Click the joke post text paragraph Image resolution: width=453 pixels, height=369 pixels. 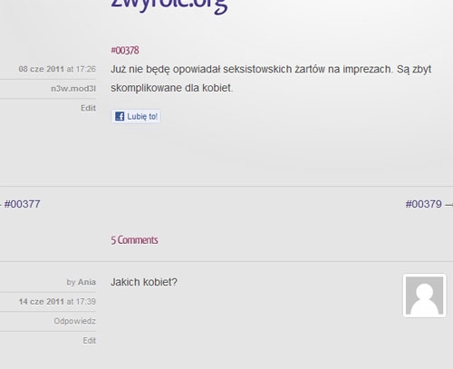[271, 79]
